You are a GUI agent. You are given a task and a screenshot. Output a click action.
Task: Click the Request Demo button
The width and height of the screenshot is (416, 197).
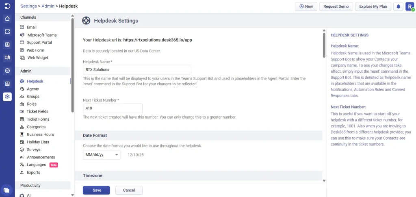tap(336, 6)
